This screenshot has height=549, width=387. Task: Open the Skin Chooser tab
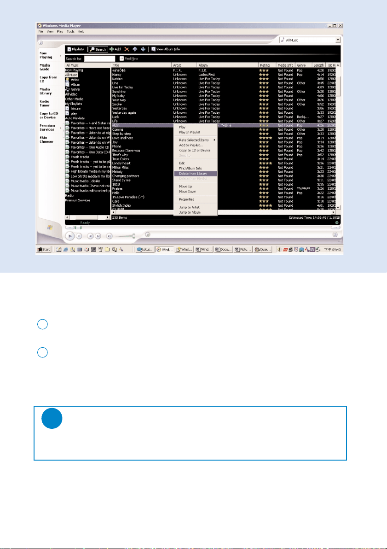(46, 140)
